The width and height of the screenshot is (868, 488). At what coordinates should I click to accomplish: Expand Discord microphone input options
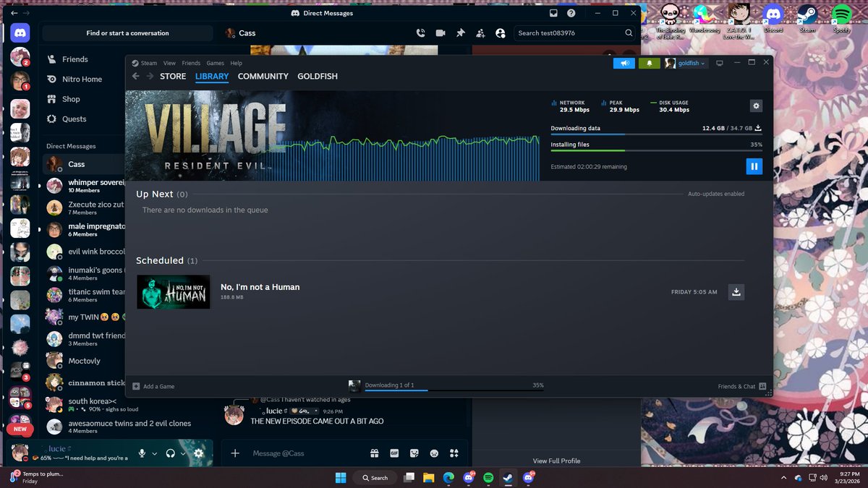click(x=155, y=453)
